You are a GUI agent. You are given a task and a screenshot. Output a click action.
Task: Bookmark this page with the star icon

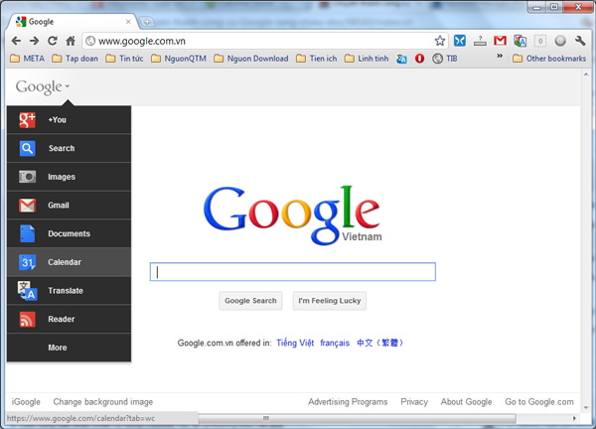tap(440, 41)
